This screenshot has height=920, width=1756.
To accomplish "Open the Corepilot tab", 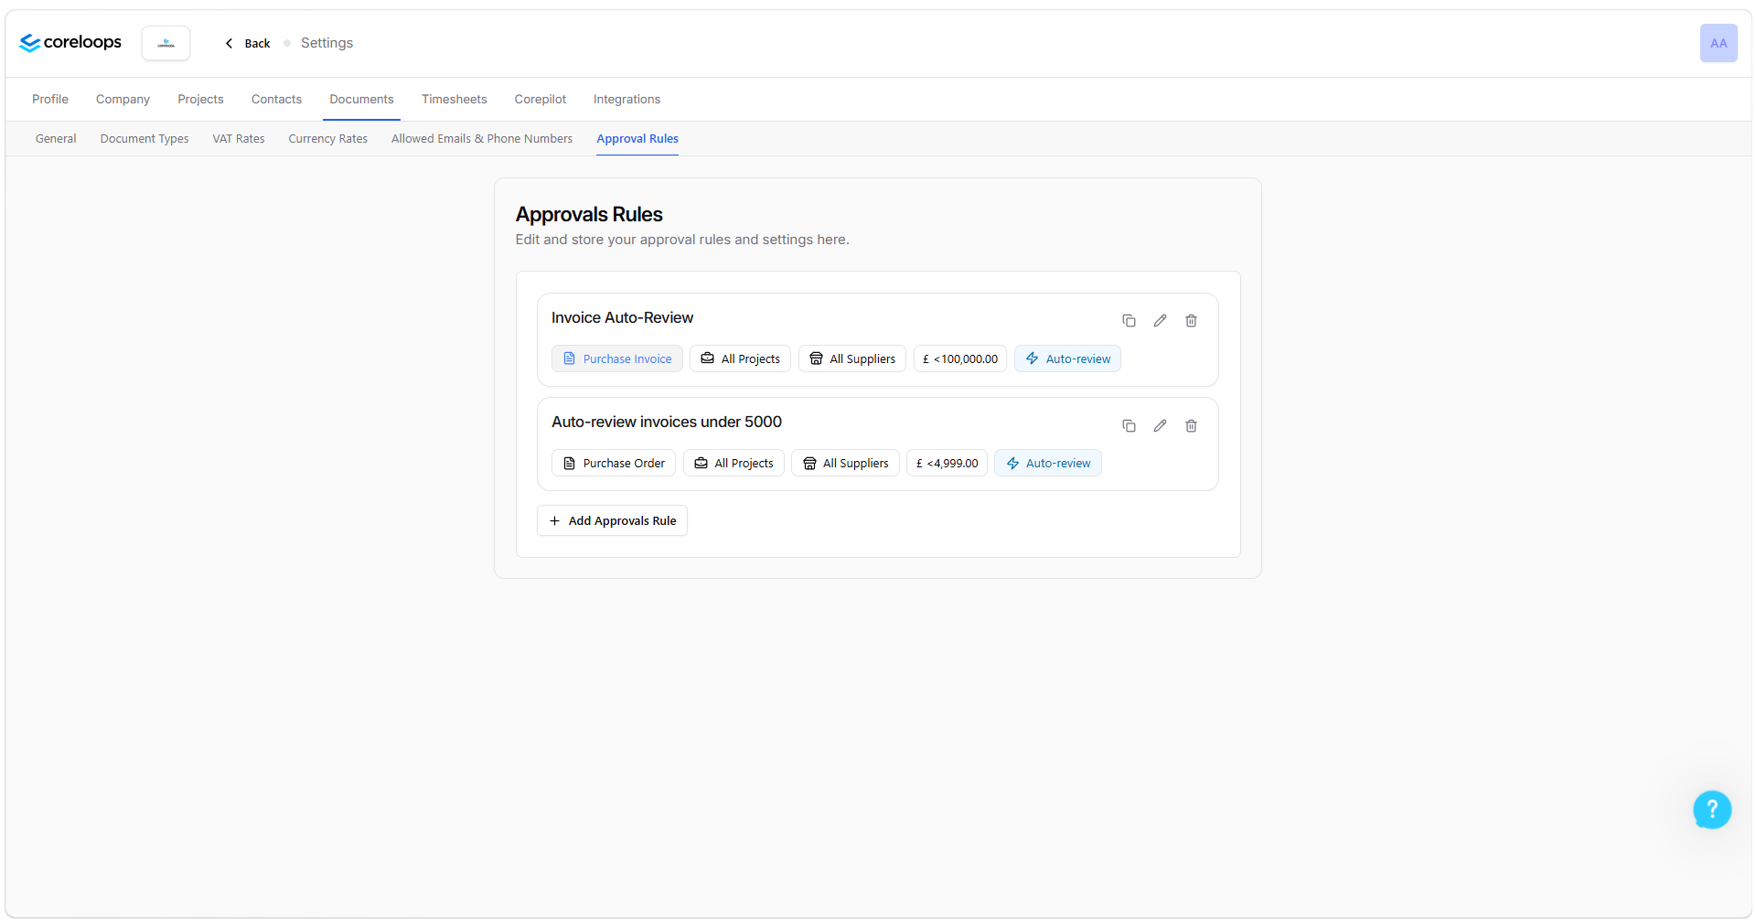I will click(540, 99).
